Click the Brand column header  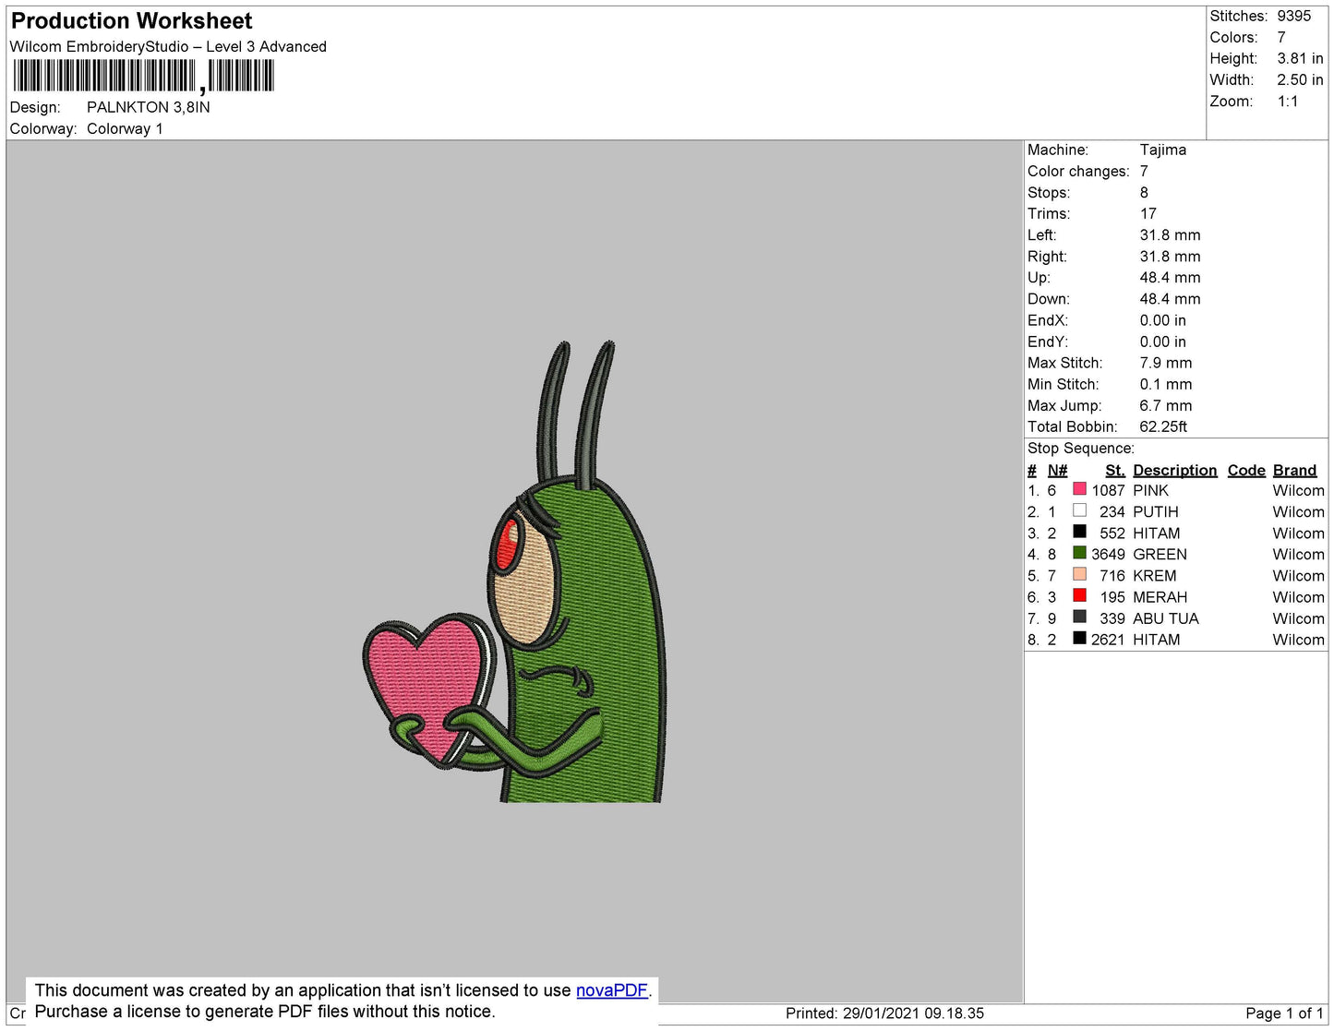1294,470
